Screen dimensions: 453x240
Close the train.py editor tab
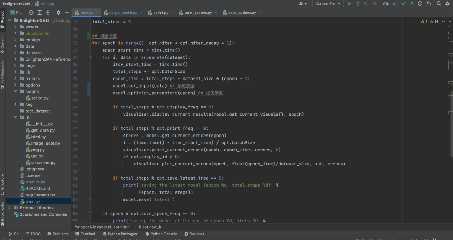coord(97,13)
